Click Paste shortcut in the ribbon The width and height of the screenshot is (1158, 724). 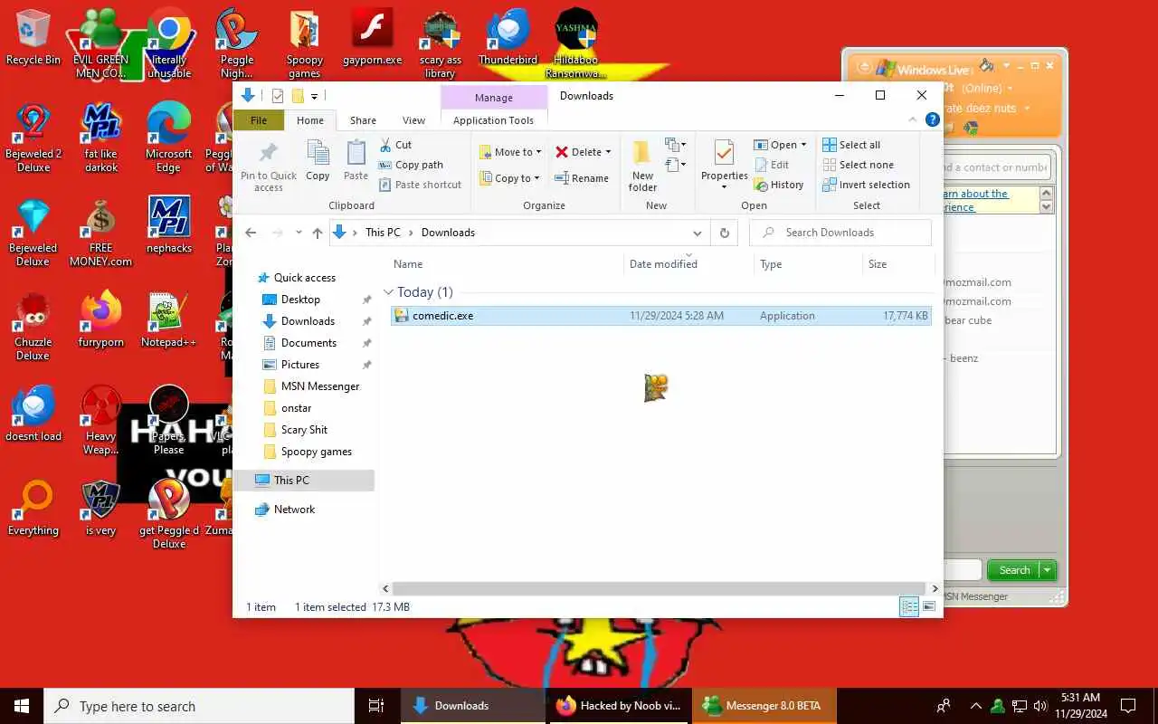pos(420,185)
